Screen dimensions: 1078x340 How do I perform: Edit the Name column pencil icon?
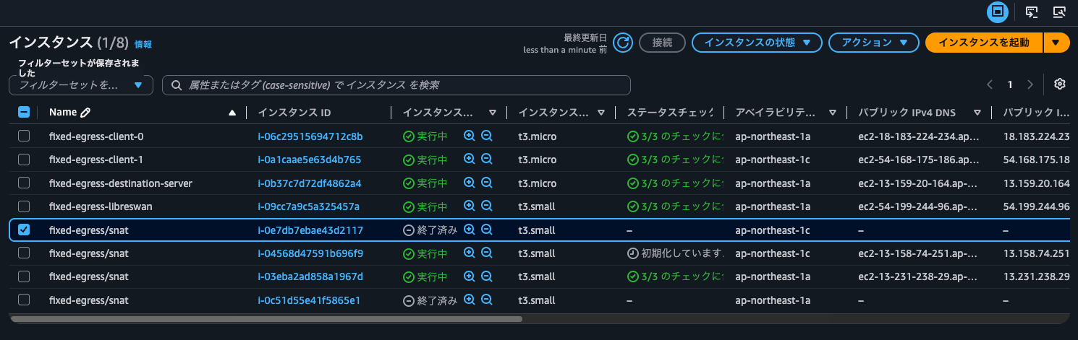coord(85,113)
